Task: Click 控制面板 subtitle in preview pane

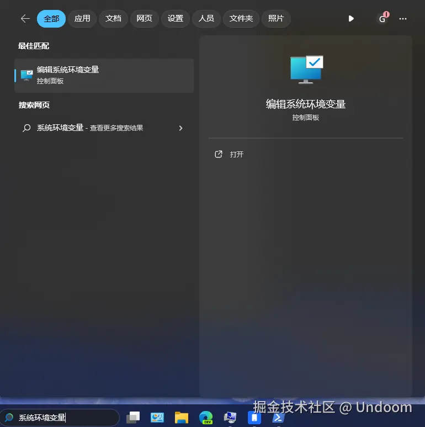Action: (306, 117)
